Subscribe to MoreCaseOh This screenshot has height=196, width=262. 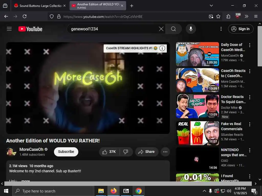pos(66,152)
